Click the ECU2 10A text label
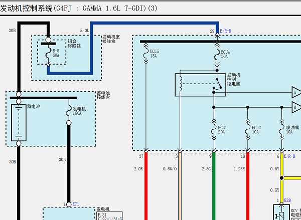The width and height of the screenshot is (301, 220). tap(256, 130)
